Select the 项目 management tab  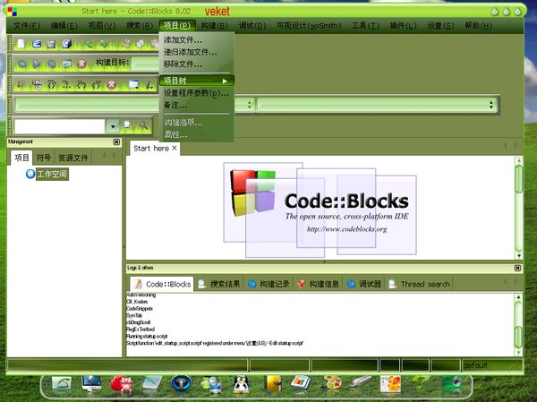tap(21, 158)
